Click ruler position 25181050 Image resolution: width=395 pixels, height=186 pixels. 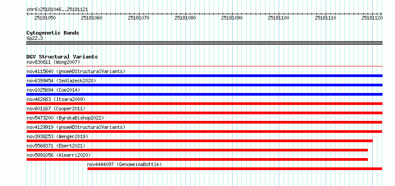[x=45, y=18]
